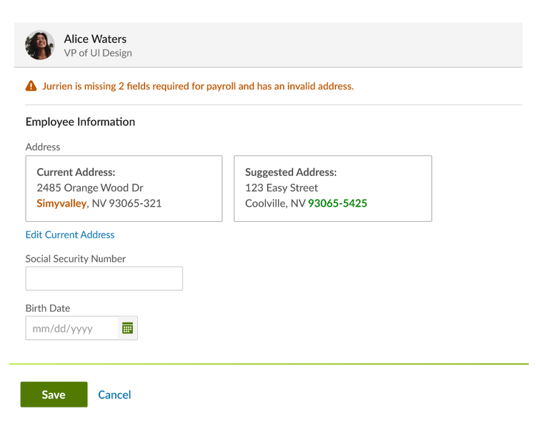The image size is (536, 425).
Task: Choose the Suggested Address card
Action: click(x=333, y=189)
